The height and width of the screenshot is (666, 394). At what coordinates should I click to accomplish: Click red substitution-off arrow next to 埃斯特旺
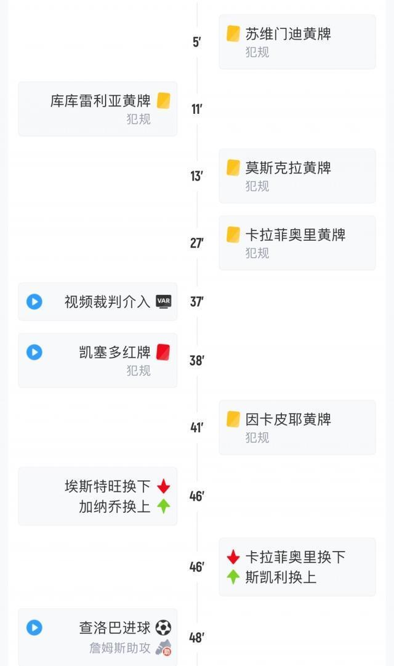163,486
